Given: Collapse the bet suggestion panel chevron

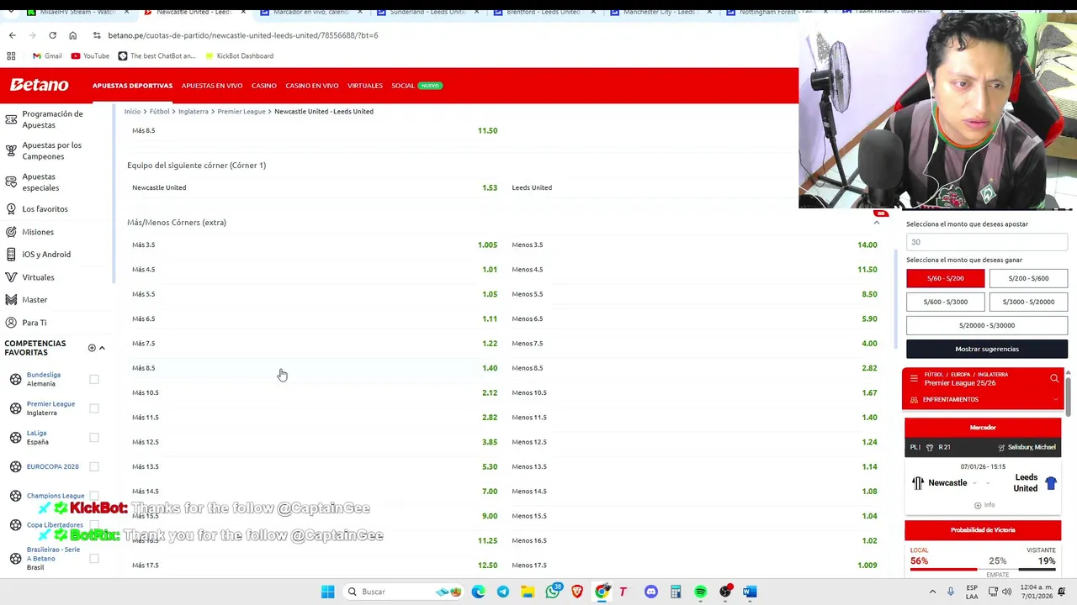Looking at the screenshot, I should pyautogui.click(x=876, y=223).
